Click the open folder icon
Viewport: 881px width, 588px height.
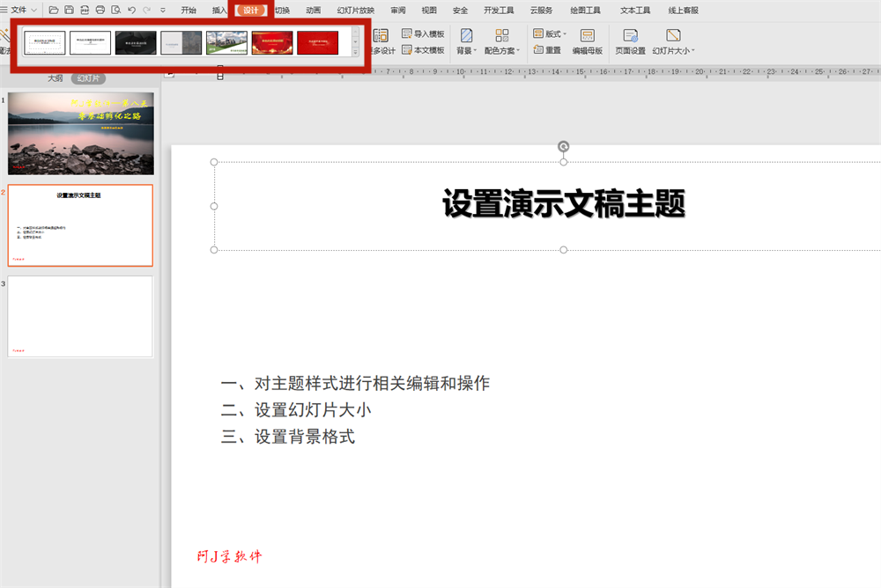tap(54, 10)
